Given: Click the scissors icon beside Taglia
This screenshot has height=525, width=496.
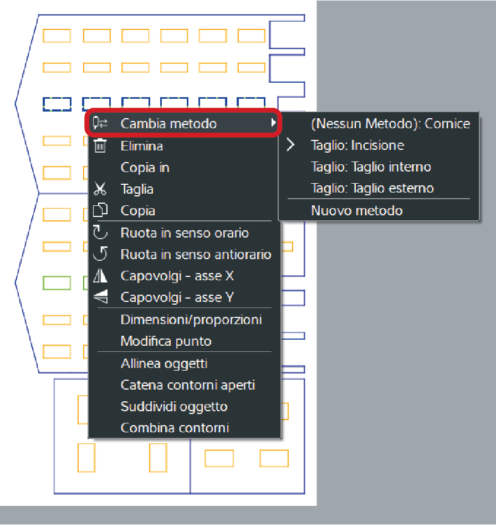Looking at the screenshot, I should point(100,189).
